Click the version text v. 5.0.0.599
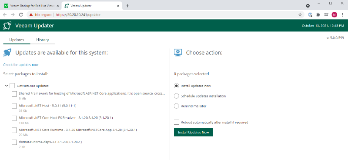The width and height of the screenshot is (348, 160). pos(335,38)
